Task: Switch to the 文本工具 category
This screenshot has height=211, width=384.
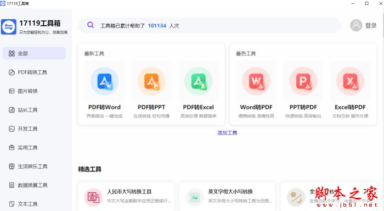Action: tap(34, 204)
